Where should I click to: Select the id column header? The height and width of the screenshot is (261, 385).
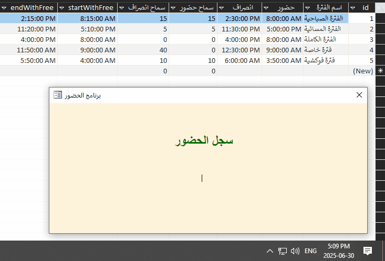click(362, 8)
